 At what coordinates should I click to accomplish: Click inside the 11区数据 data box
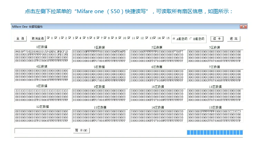pos(215,95)
